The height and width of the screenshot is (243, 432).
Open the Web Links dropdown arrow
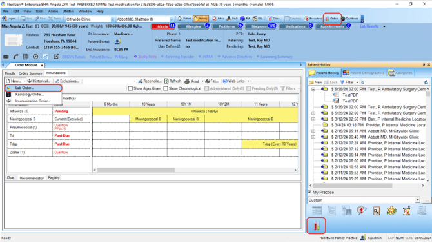tap(248, 81)
